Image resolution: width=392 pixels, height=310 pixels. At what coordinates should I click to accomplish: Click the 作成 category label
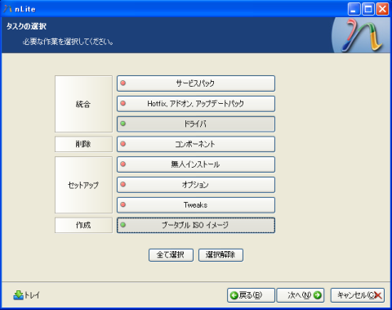(x=83, y=225)
